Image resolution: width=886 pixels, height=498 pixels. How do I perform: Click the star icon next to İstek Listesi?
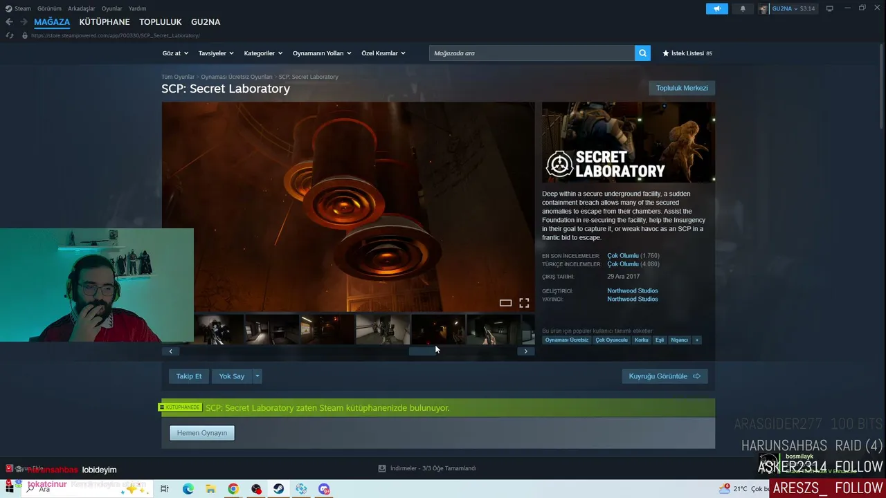coord(666,53)
